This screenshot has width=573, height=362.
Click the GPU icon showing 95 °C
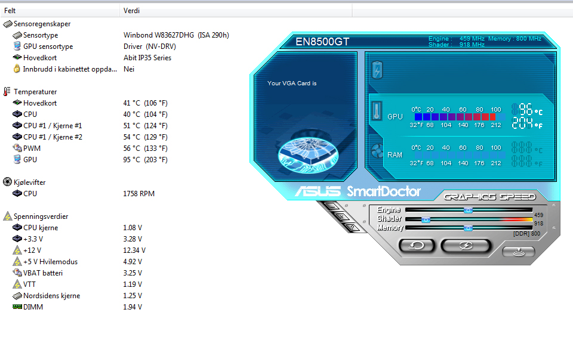coord(17,159)
